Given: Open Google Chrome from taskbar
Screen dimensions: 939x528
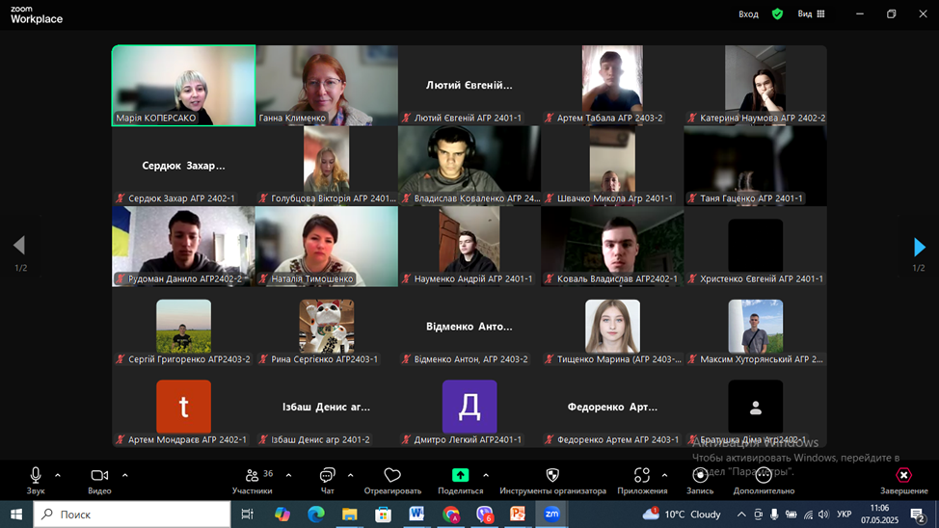Looking at the screenshot, I should tap(451, 515).
